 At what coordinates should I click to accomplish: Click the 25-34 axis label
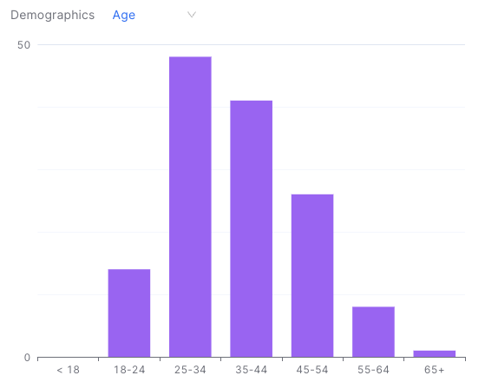[x=190, y=370]
